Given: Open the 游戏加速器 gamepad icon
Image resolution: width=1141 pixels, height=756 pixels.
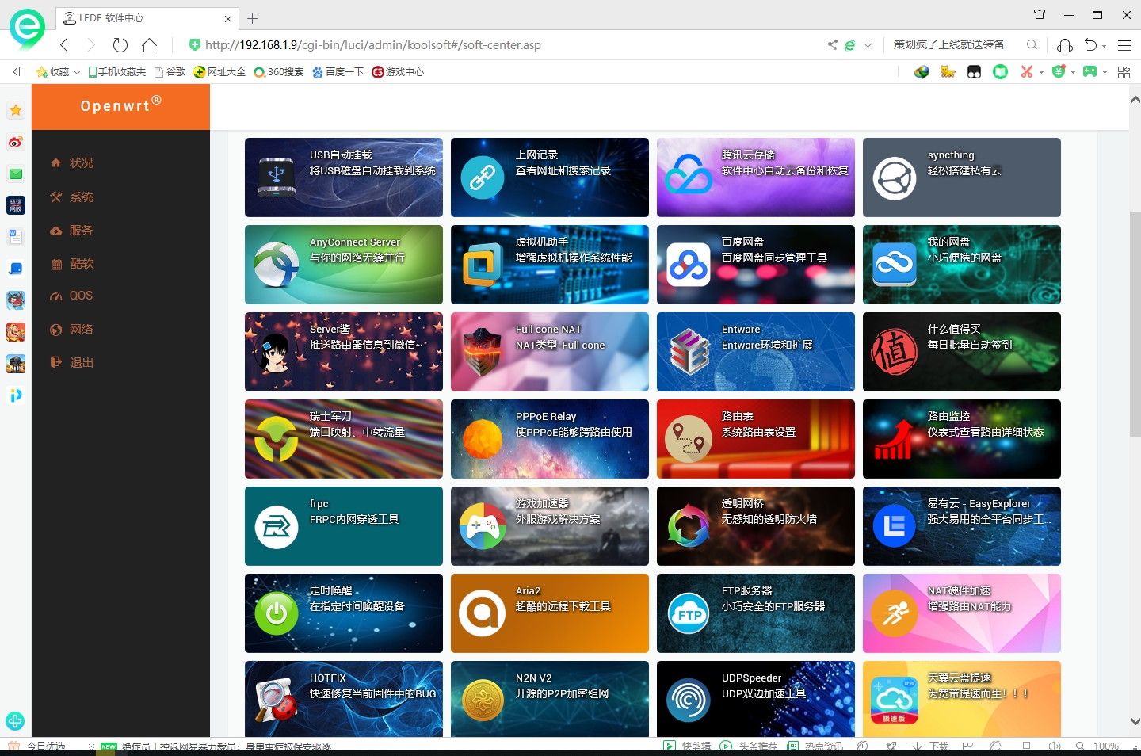Looking at the screenshot, I should click(x=483, y=526).
